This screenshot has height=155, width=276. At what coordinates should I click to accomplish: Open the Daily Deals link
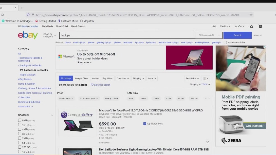pyautogui.click(x=47, y=26)
